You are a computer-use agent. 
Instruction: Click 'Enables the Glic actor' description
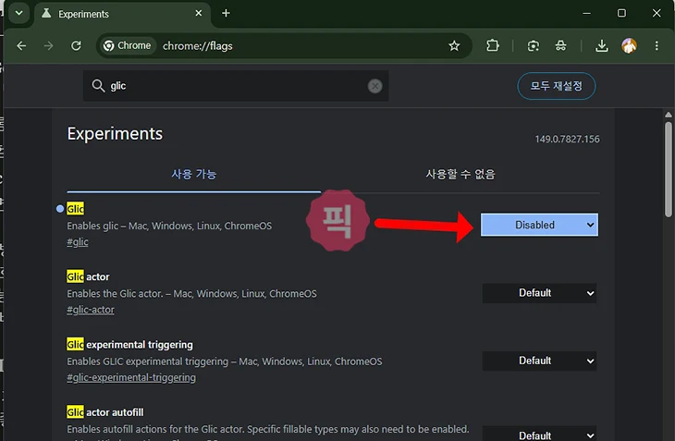pos(191,294)
